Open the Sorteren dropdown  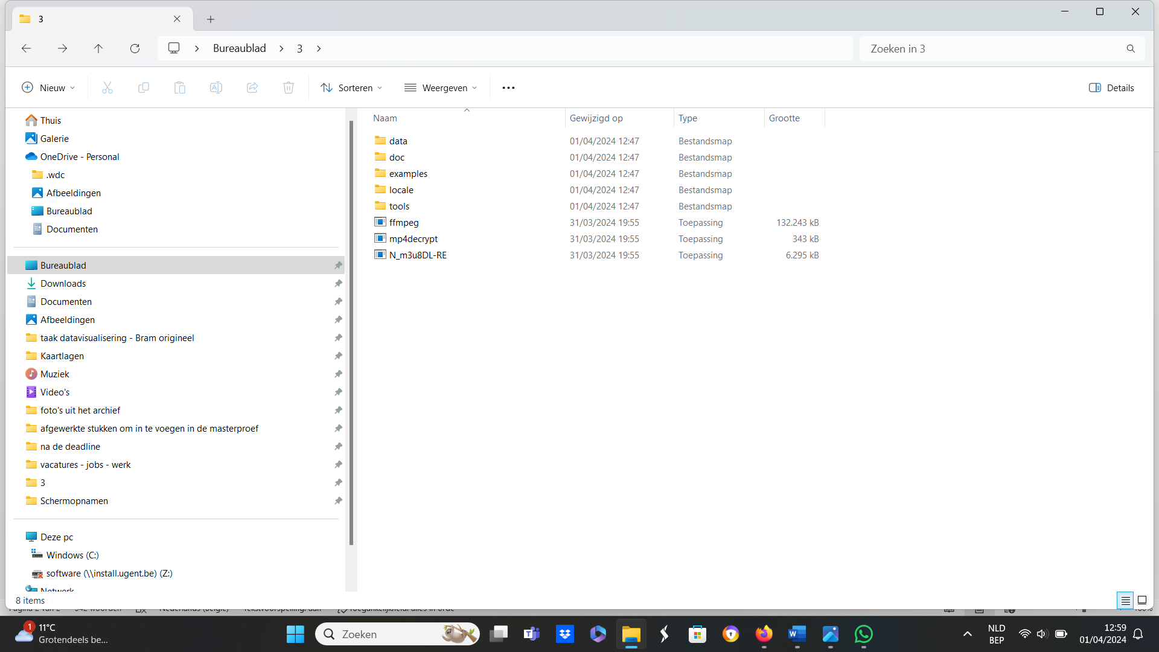click(x=351, y=88)
